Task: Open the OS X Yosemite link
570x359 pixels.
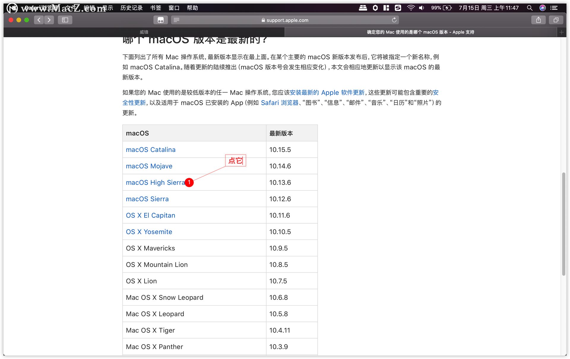Action: 149,232
